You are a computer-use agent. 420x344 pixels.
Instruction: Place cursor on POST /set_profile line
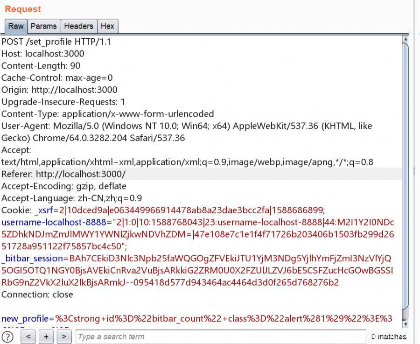click(x=56, y=42)
